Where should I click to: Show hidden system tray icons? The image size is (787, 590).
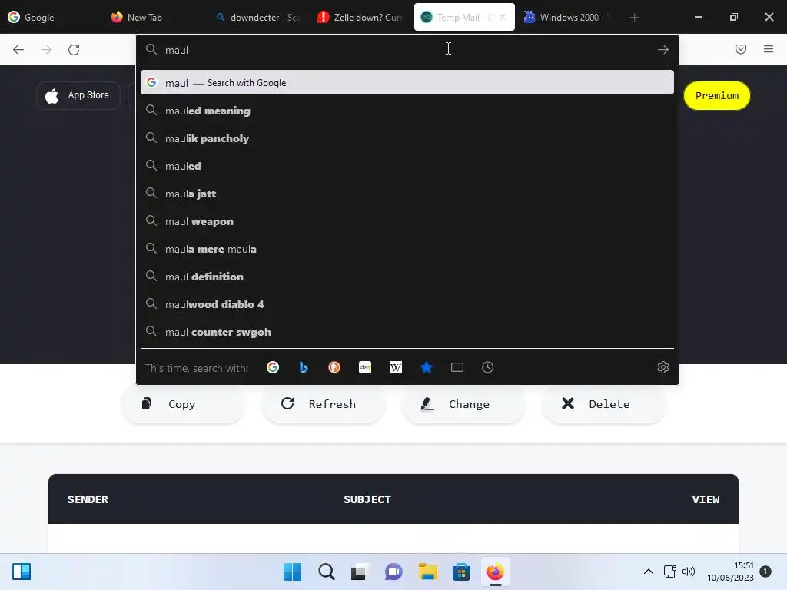coord(649,572)
